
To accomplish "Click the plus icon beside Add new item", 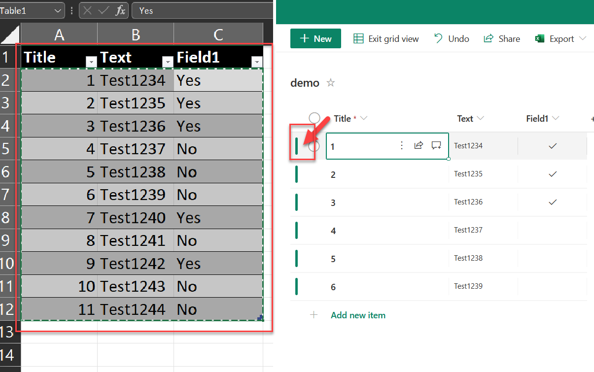I will [314, 315].
